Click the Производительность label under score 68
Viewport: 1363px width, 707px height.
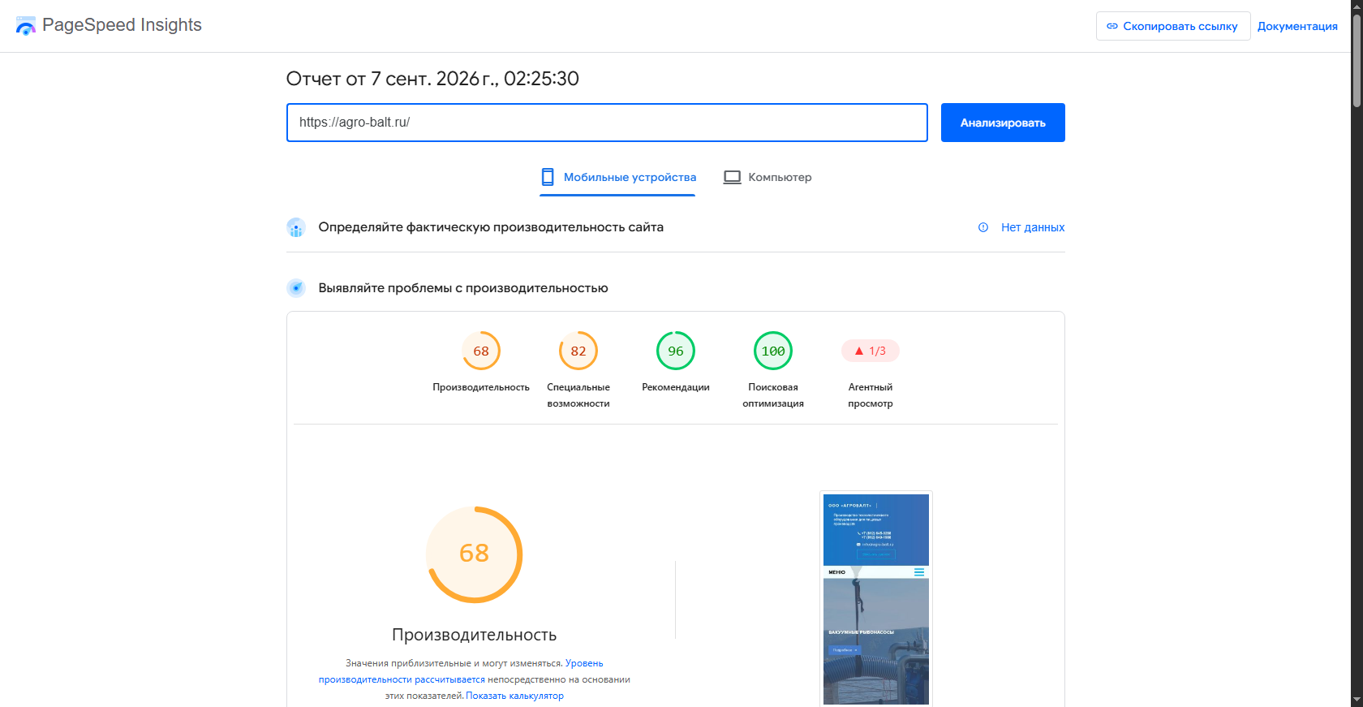pyautogui.click(x=481, y=387)
